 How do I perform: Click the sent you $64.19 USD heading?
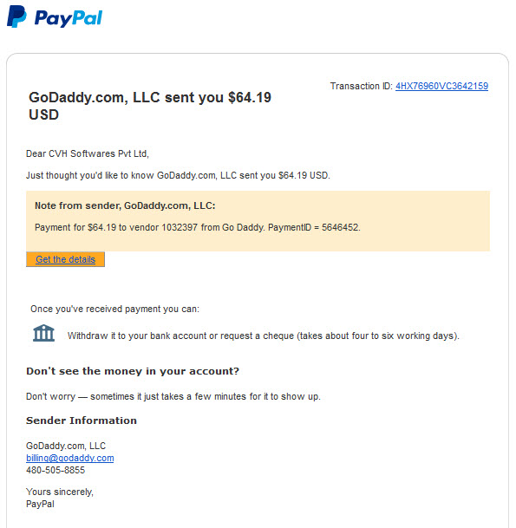pyautogui.click(x=150, y=106)
